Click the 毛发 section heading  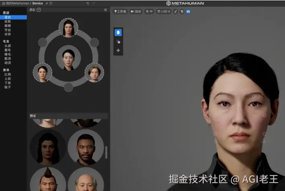point(6,42)
